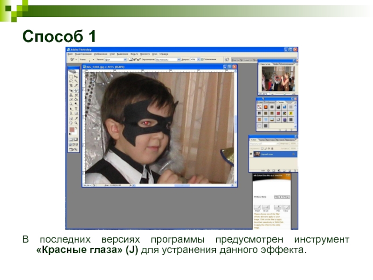Click the Fill button in nik panel
This screenshot has height=280, width=373.
pyautogui.click(x=277, y=207)
